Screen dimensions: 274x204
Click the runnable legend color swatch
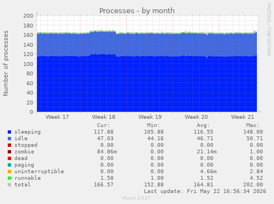(x=9, y=178)
